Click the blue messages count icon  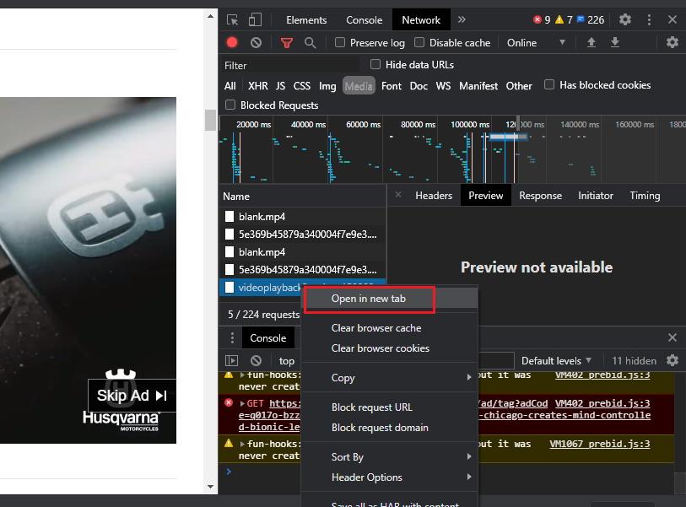[x=581, y=19]
